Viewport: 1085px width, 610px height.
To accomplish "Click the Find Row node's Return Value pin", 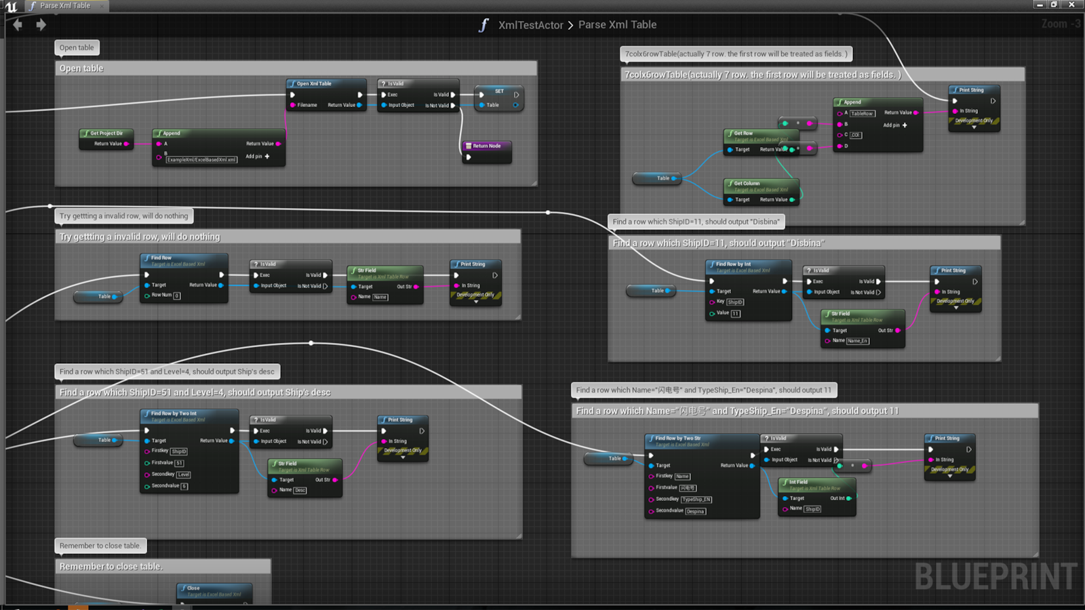I will [x=221, y=285].
